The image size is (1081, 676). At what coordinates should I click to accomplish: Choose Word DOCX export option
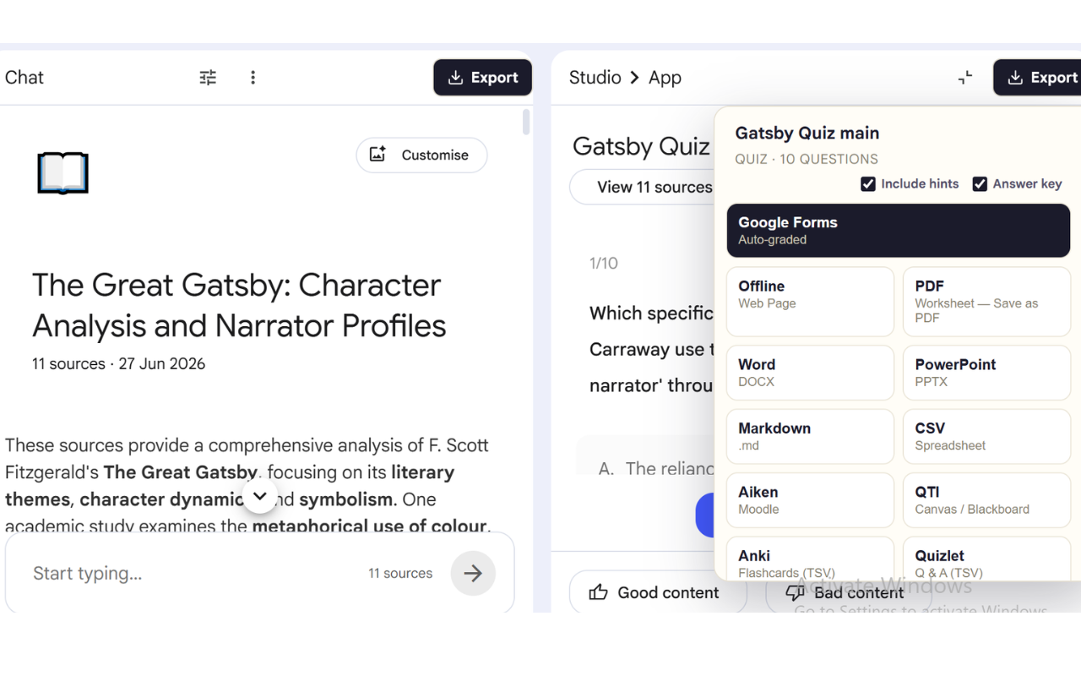pos(810,373)
